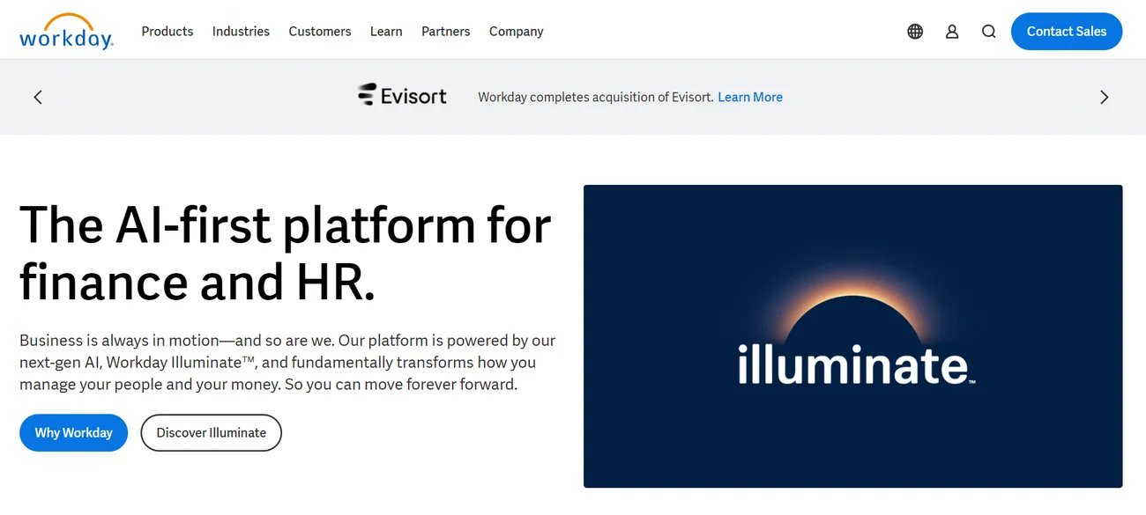The height and width of the screenshot is (515, 1146).
Task: Open the Products menu
Action: point(167,32)
